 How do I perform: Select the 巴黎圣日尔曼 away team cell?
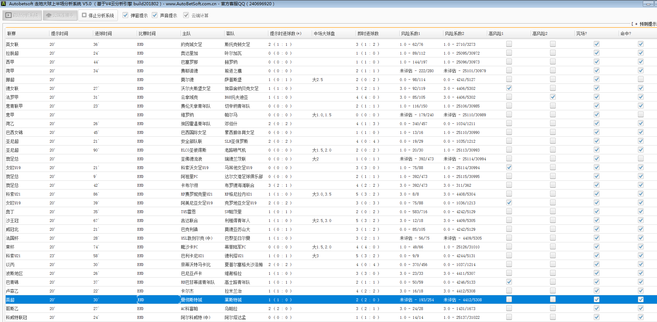(237, 238)
